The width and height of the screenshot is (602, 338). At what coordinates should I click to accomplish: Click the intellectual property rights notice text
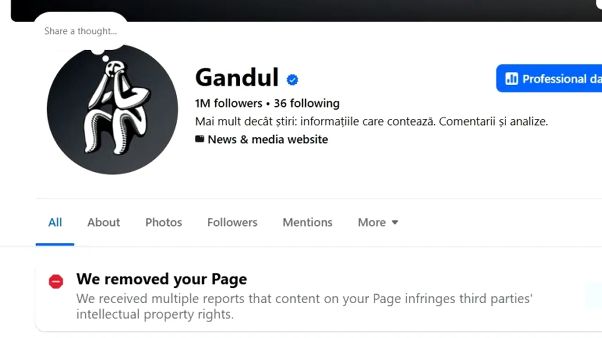[304, 306]
